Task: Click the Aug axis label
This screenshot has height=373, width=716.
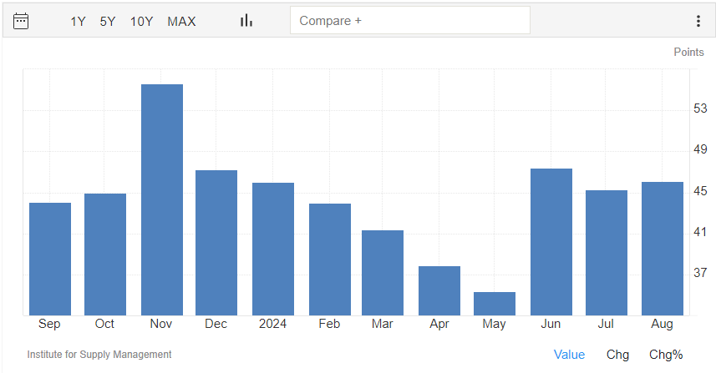Action: click(x=663, y=325)
